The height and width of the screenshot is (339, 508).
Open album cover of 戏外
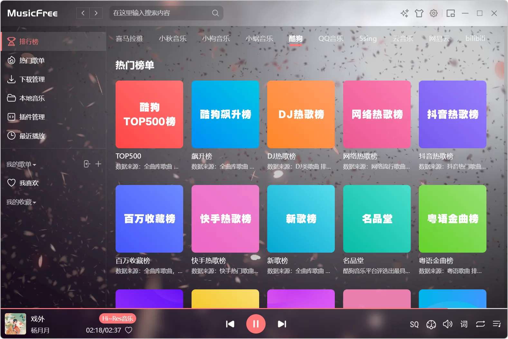pos(15,324)
